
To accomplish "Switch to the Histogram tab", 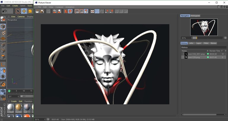I will (195, 16).
